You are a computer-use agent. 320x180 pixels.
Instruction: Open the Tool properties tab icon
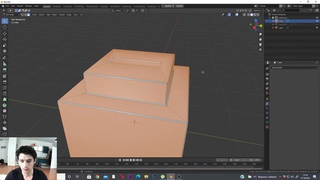tap(267, 68)
